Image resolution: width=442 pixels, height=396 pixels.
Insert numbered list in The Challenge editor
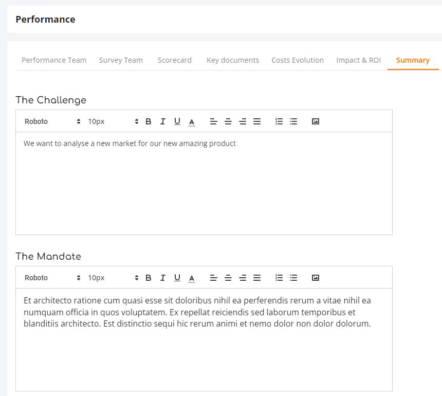(x=279, y=121)
